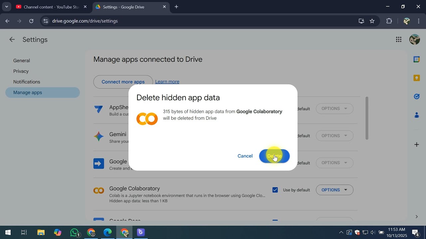426x239 pixels.
Task: Open the Notifications settings section
Action: (x=27, y=82)
